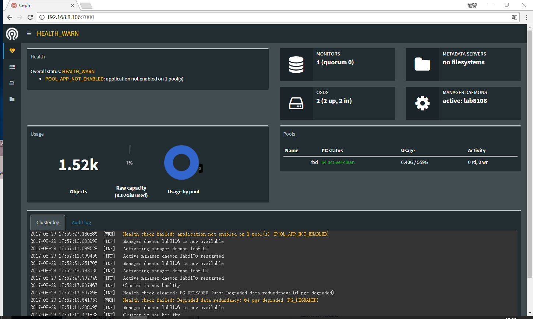This screenshot has height=319, width=533.
Task: Open the block device sidebar icon
Action: pyautogui.click(x=12, y=83)
